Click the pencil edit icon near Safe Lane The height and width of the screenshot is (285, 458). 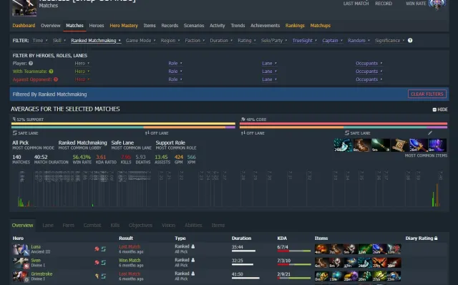pos(430,132)
